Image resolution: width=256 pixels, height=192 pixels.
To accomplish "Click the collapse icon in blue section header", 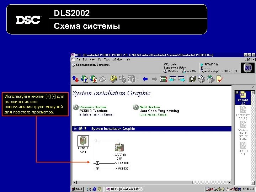I will [x=75, y=128].
